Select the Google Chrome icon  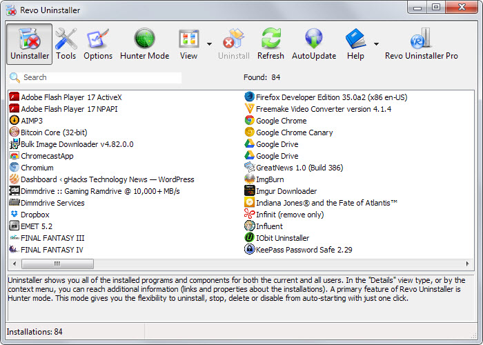click(x=250, y=121)
